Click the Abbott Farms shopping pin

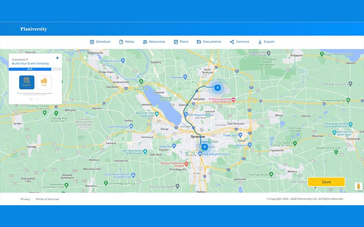[123, 61]
